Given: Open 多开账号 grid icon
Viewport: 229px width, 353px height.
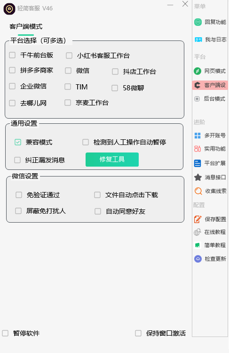Looking at the screenshot, I should 197,136.
